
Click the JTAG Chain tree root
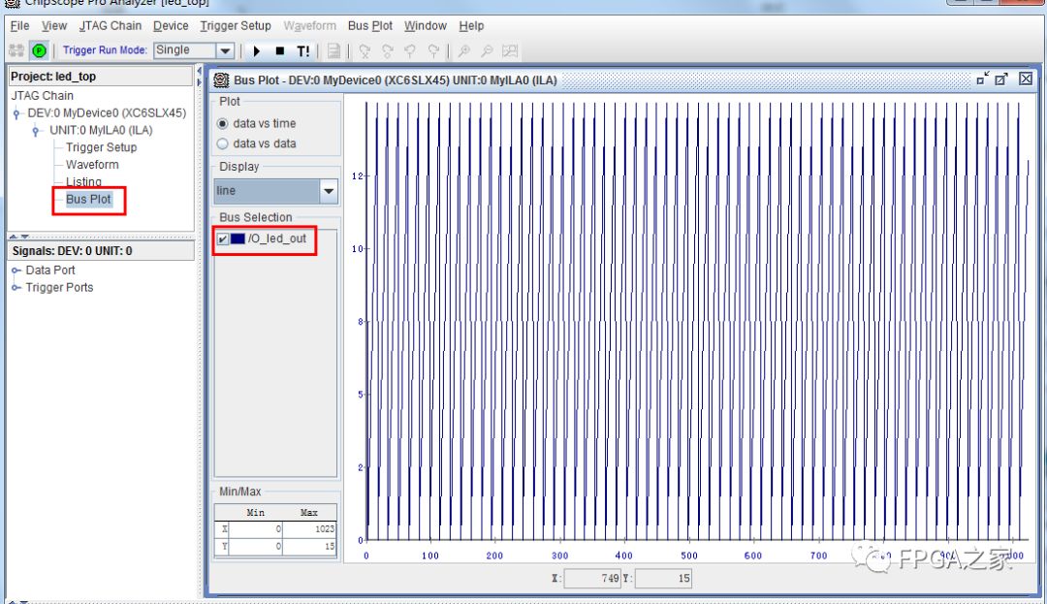click(42, 96)
